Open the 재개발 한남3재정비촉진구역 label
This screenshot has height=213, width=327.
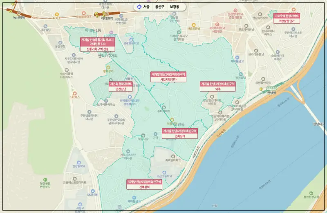pos(218,87)
